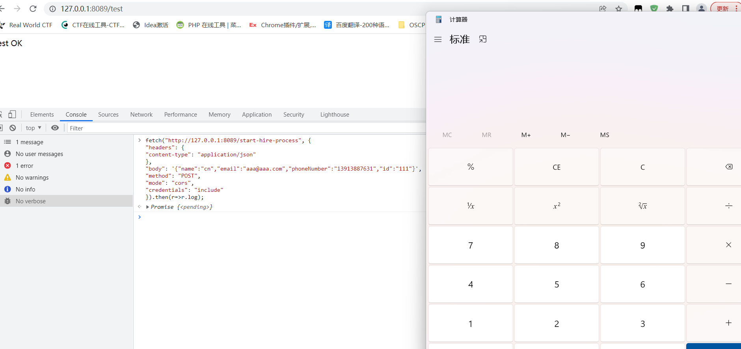Click calculator digit 5
Image resolution: width=741 pixels, height=349 pixels.
click(x=557, y=284)
